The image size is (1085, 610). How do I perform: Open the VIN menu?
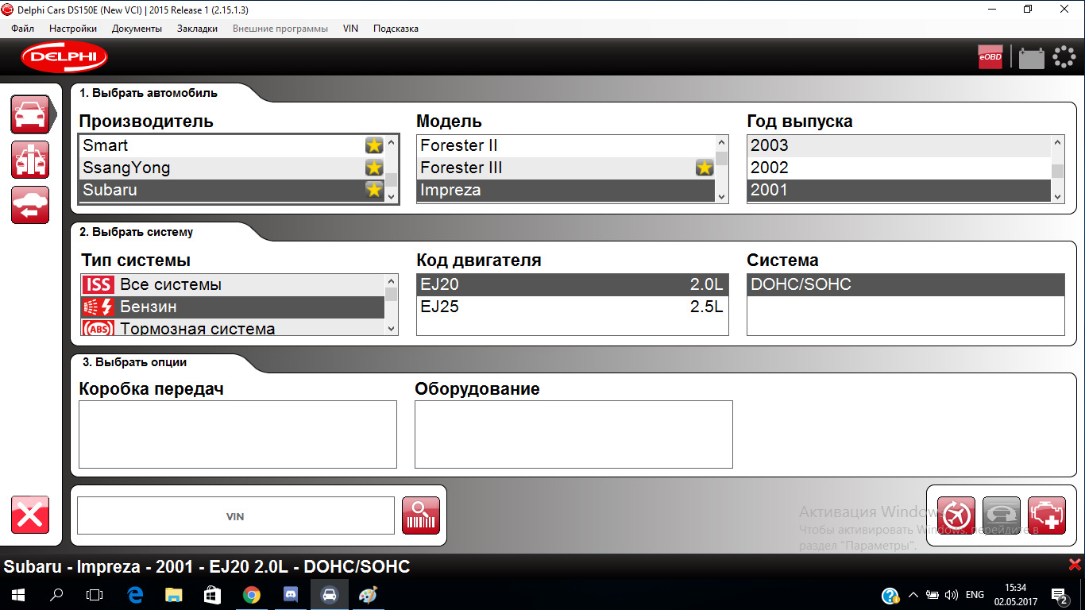350,29
